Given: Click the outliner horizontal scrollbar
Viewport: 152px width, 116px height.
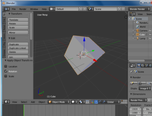Looking at the screenshot, I should click(x=137, y=61).
